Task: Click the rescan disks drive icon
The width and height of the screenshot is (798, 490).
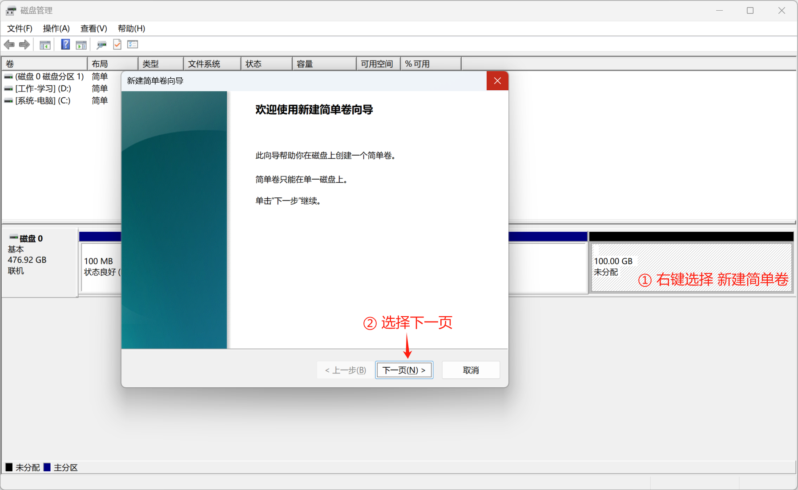Action: click(101, 44)
